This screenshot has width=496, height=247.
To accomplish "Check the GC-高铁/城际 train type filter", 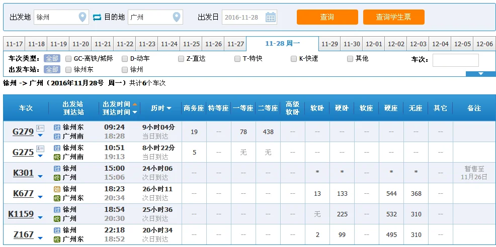I will pos(68,59).
